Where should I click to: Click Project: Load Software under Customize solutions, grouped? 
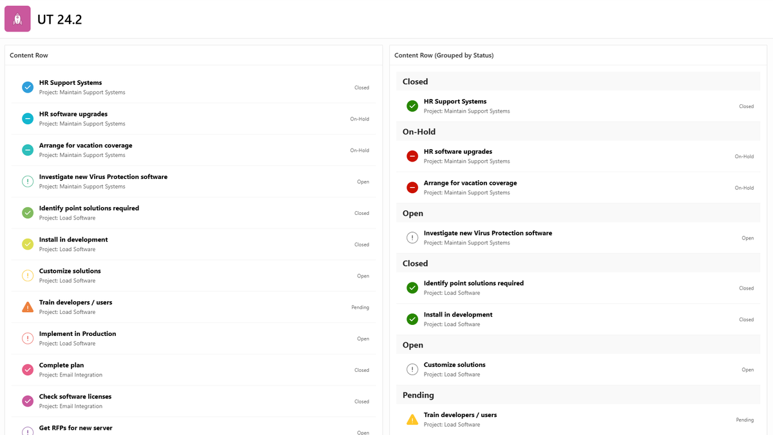(x=452, y=374)
